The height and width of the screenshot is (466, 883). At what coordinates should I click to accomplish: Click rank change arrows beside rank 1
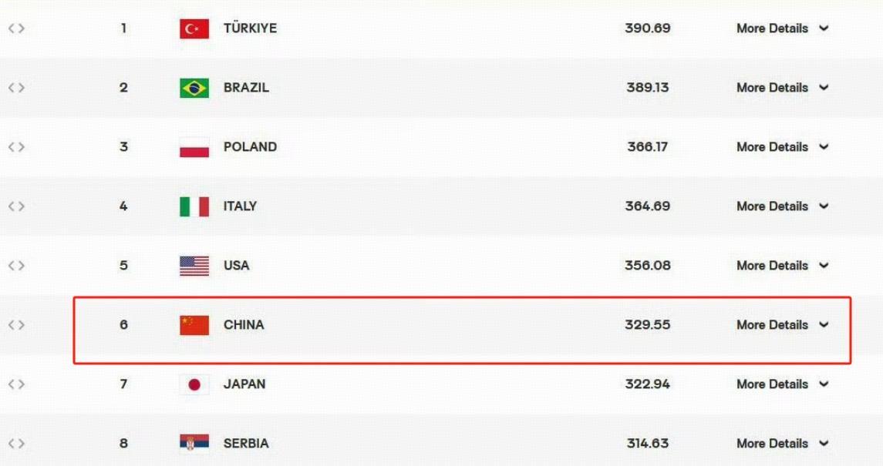click(x=16, y=28)
